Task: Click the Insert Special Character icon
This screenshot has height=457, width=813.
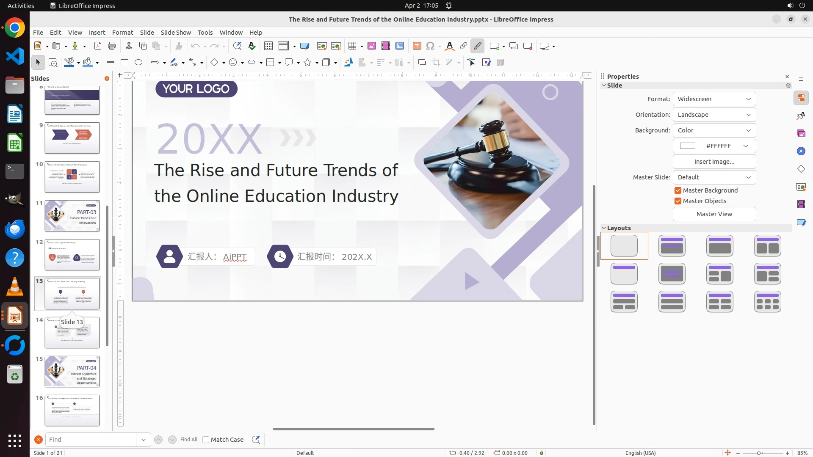Action: click(430, 46)
